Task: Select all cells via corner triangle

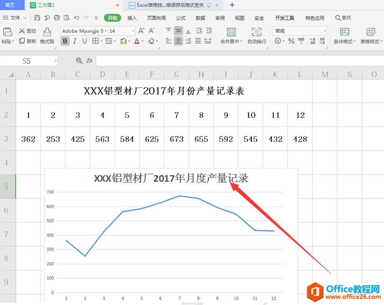Action: click(11, 74)
